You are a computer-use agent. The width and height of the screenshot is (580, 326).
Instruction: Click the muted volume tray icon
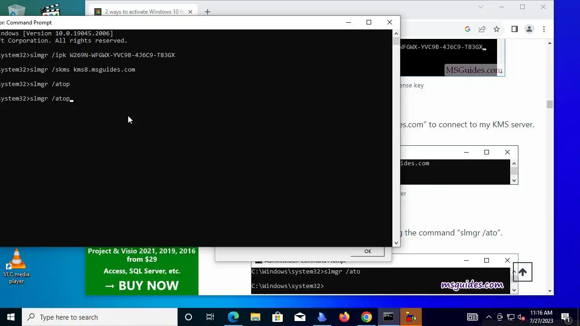pos(522,317)
